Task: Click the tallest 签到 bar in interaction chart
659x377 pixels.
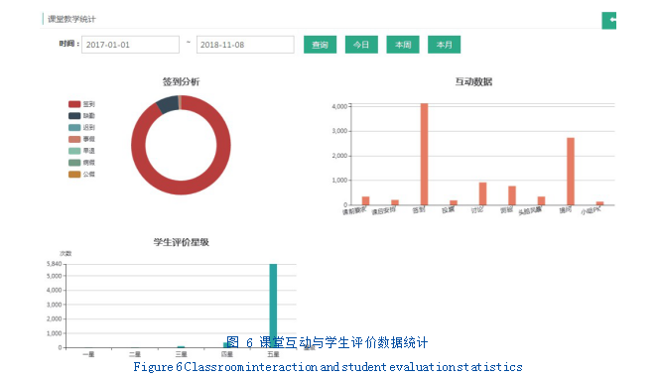Action: pyautogui.click(x=424, y=154)
